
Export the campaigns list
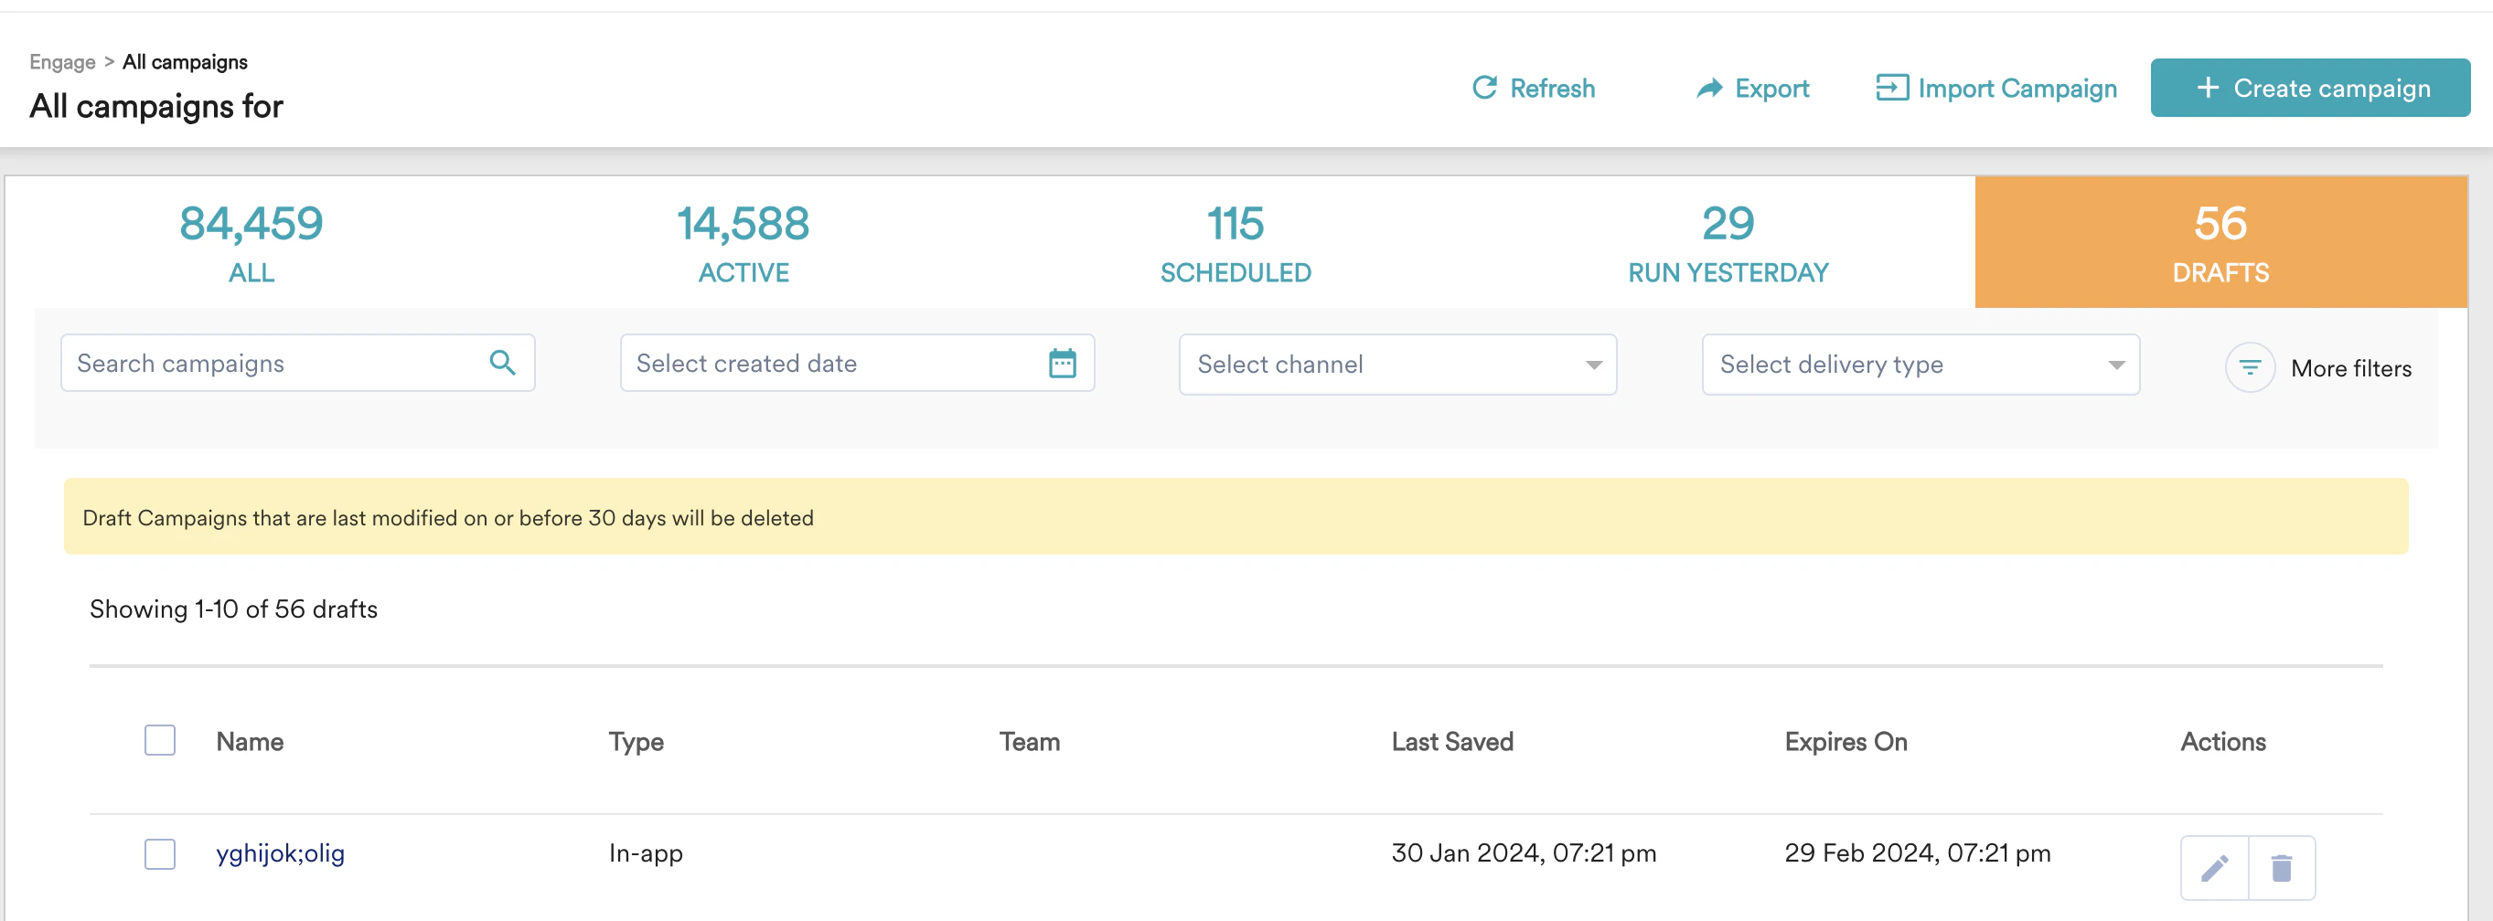[x=1751, y=88]
